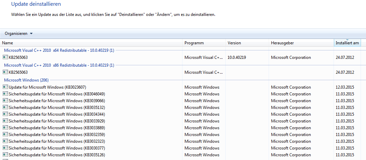Sort by the Installiert am column
366x160 pixels.
[347, 43]
